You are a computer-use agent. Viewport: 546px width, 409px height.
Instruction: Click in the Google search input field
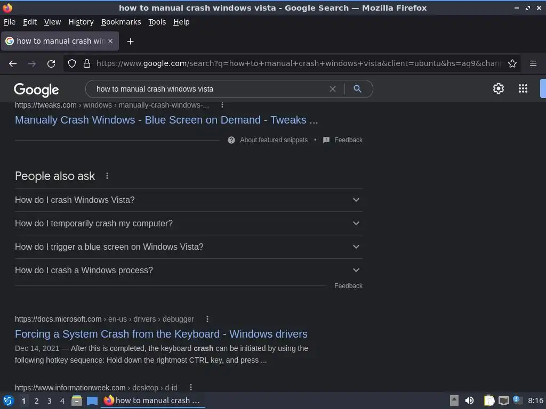coord(209,89)
